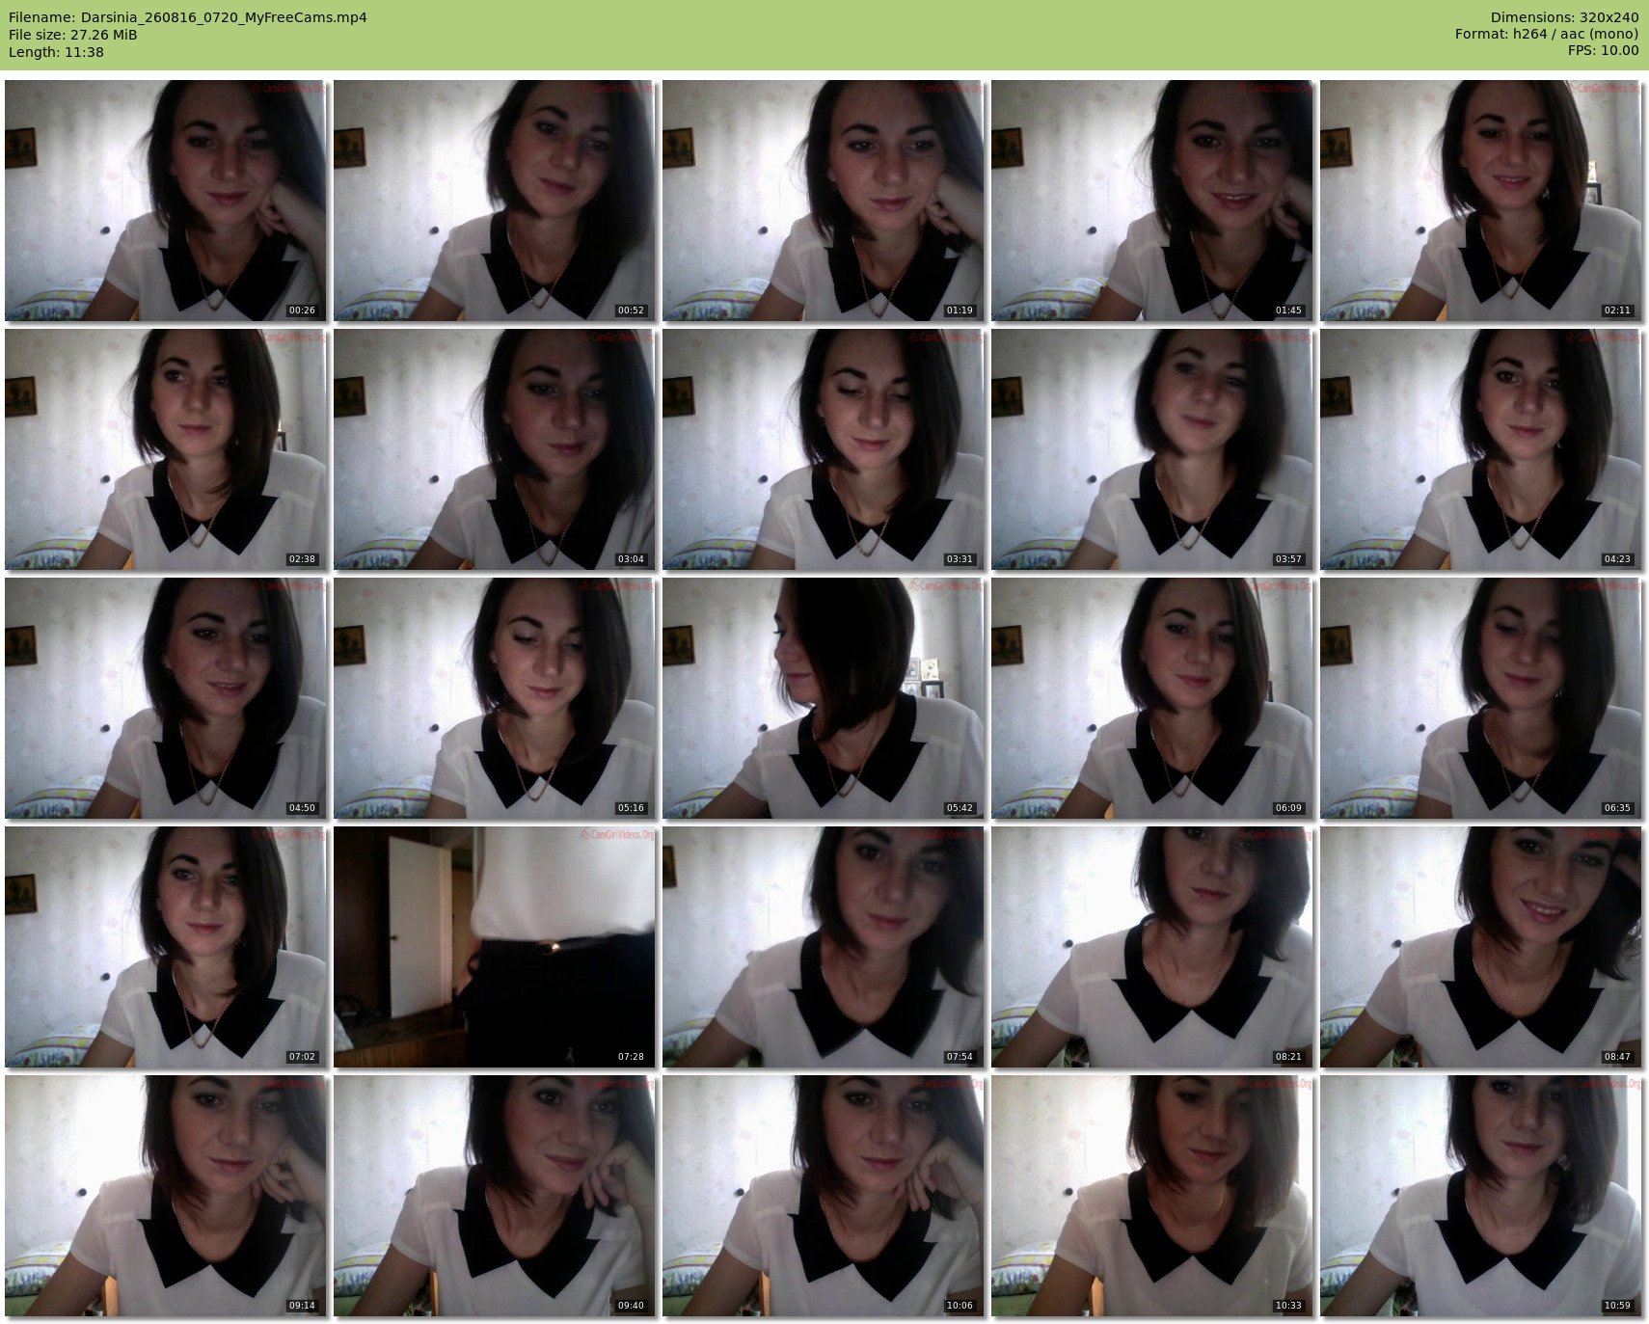This screenshot has height=1324, width=1649.
Task: Click the 10:06 timestamp badge
Action: click(x=960, y=1306)
